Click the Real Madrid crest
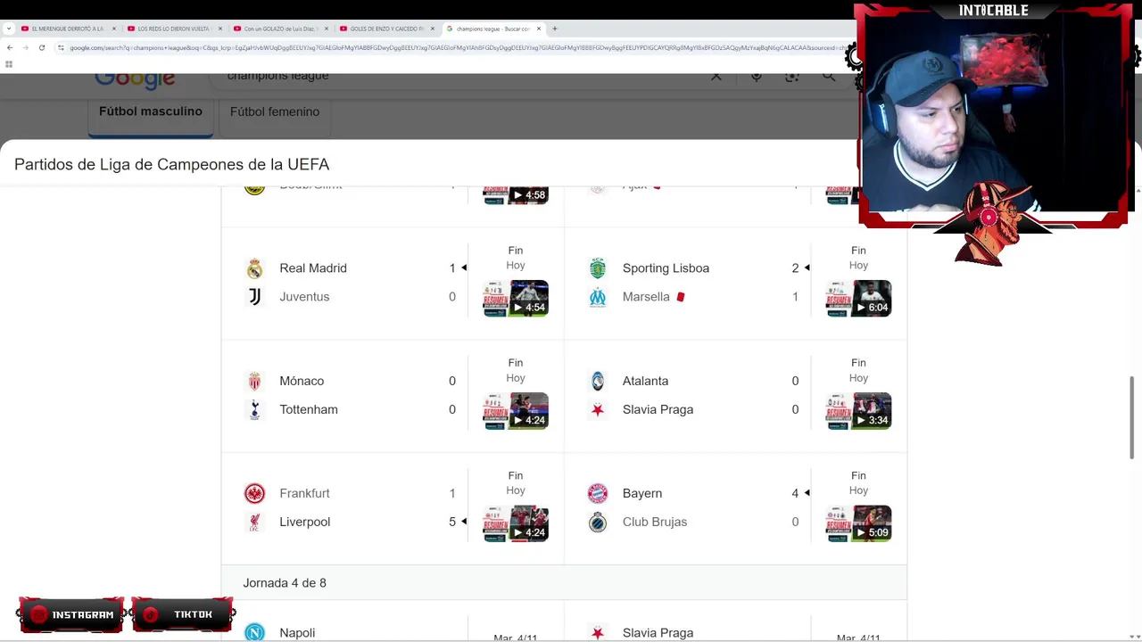Image resolution: width=1142 pixels, height=642 pixels. coord(255,268)
